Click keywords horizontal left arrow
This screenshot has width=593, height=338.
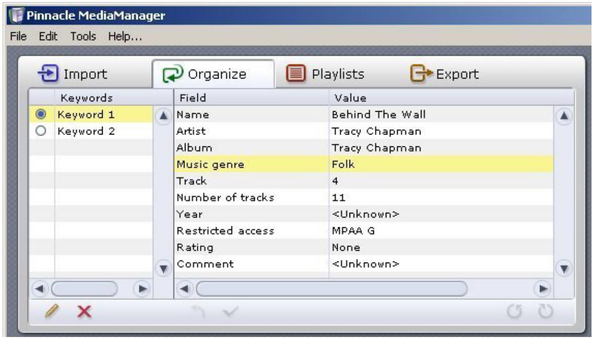point(40,289)
